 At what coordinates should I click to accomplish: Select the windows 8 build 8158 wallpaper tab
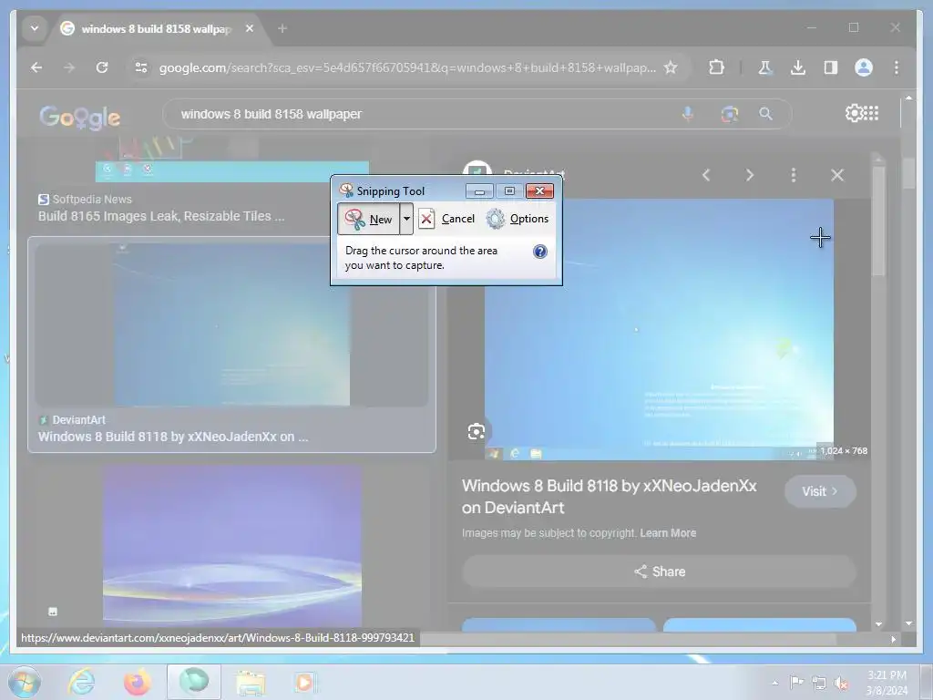156,28
